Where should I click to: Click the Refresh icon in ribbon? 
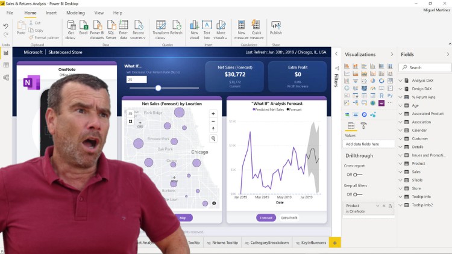click(177, 25)
